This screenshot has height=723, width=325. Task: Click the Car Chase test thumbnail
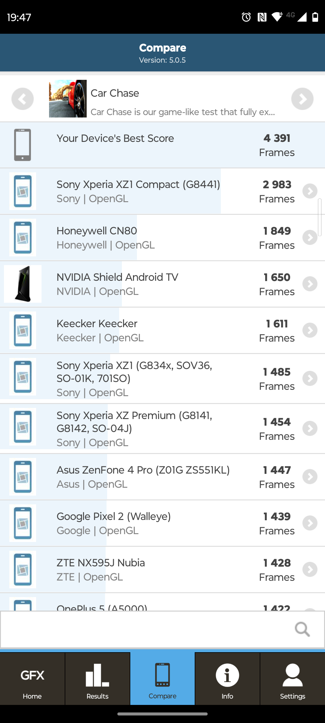point(68,99)
